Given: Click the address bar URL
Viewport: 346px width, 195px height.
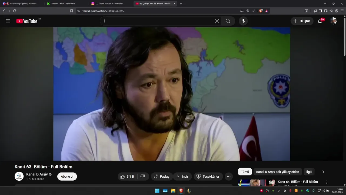Looking at the screenshot, I should point(103,11).
